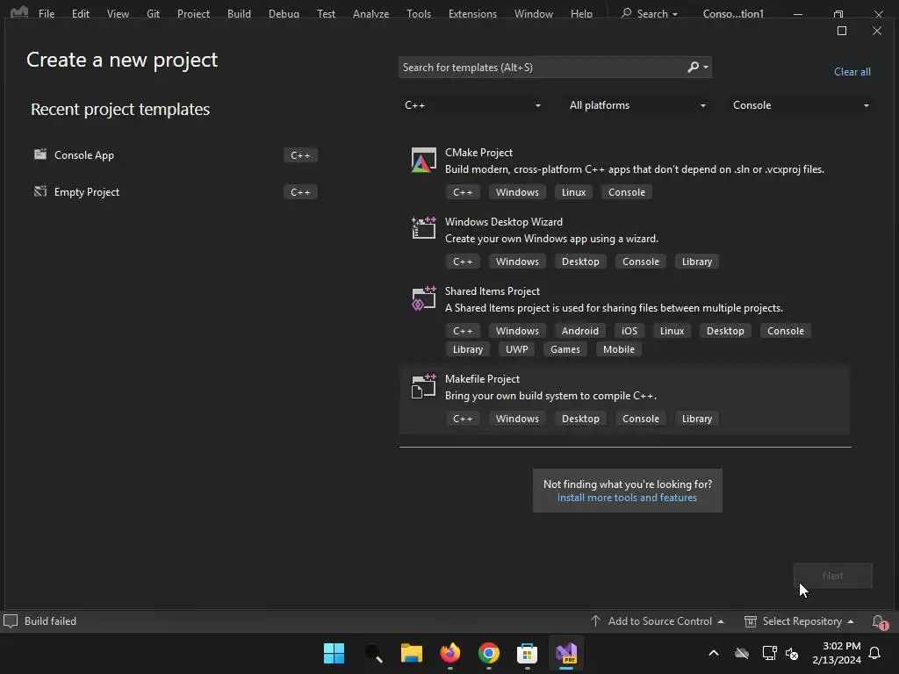Select the Windows Desktop Wizard title

(503, 222)
